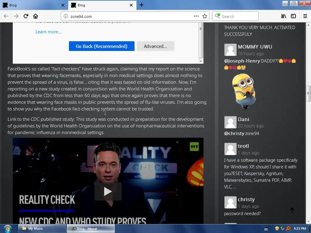This screenshot has width=311, height=233.
Task: Open MOMMY UWU's avatar
Action: tap(230, 50)
